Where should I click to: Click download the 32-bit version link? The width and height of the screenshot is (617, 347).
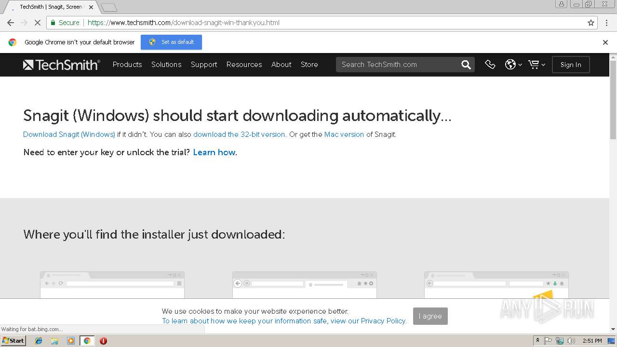click(240, 134)
